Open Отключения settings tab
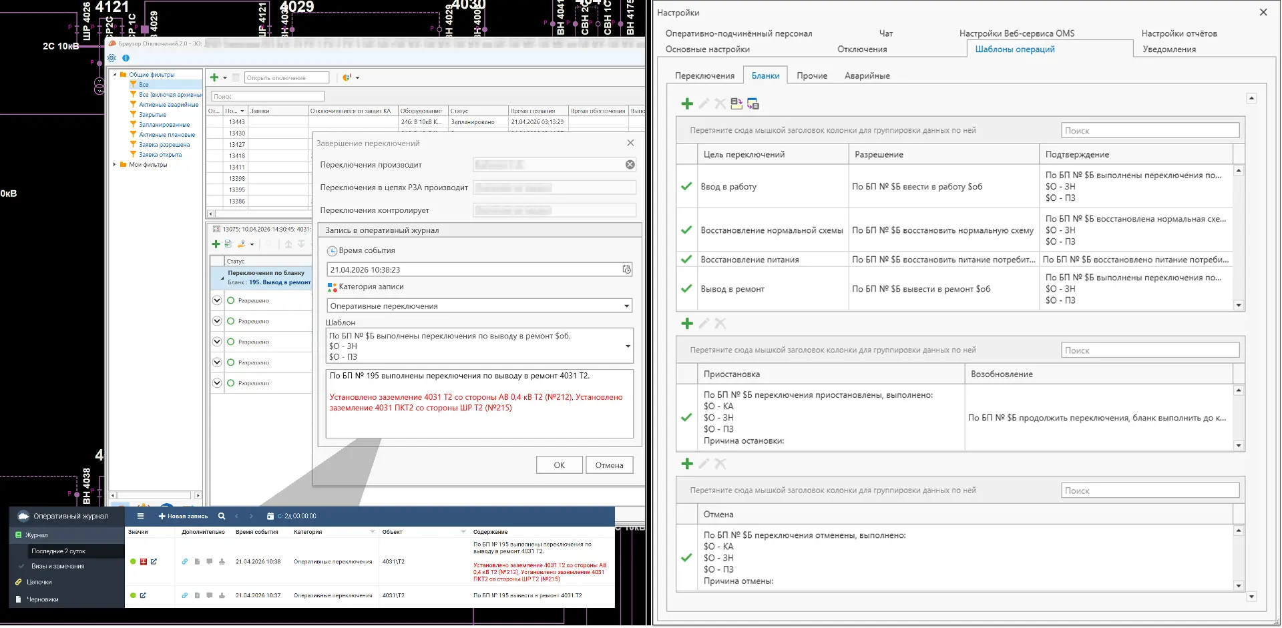 862,49
